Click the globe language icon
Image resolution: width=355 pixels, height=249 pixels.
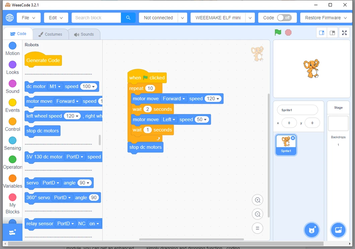pyautogui.click(x=10, y=18)
